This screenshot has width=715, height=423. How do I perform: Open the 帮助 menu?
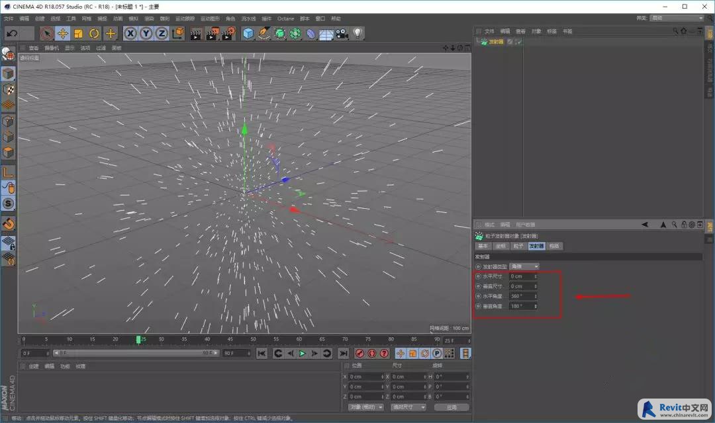(x=336, y=19)
